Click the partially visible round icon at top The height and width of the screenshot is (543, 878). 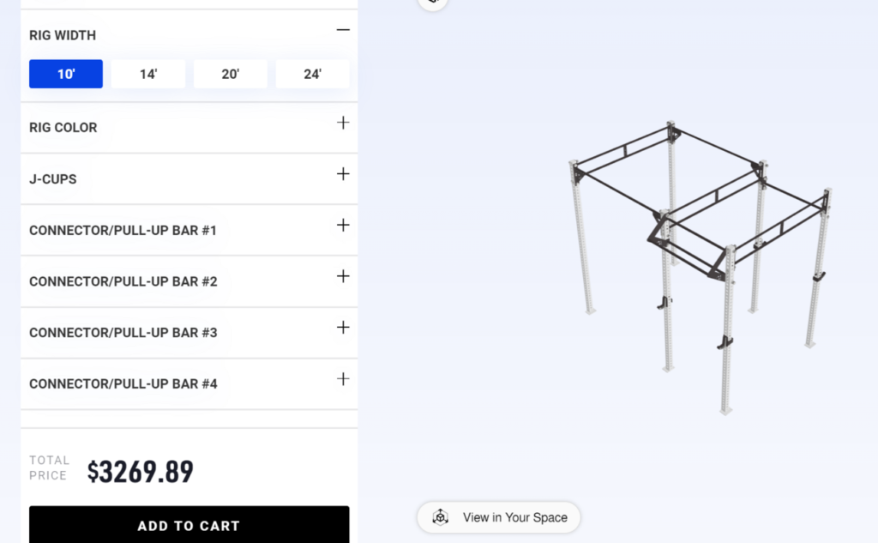click(433, 3)
